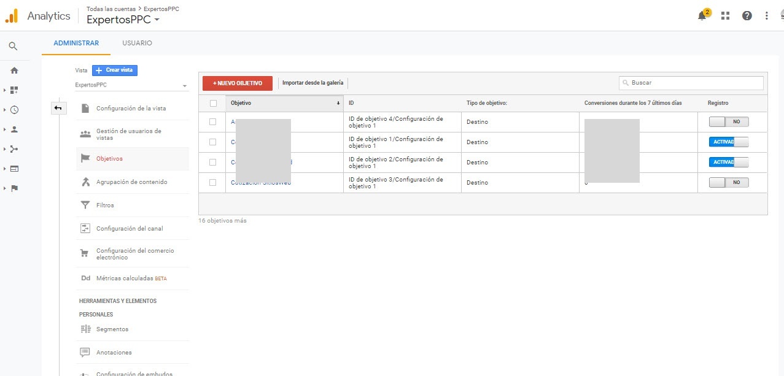The height and width of the screenshot is (376, 784).
Task: Click the back arrow button beside view column
Action: (x=58, y=108)
